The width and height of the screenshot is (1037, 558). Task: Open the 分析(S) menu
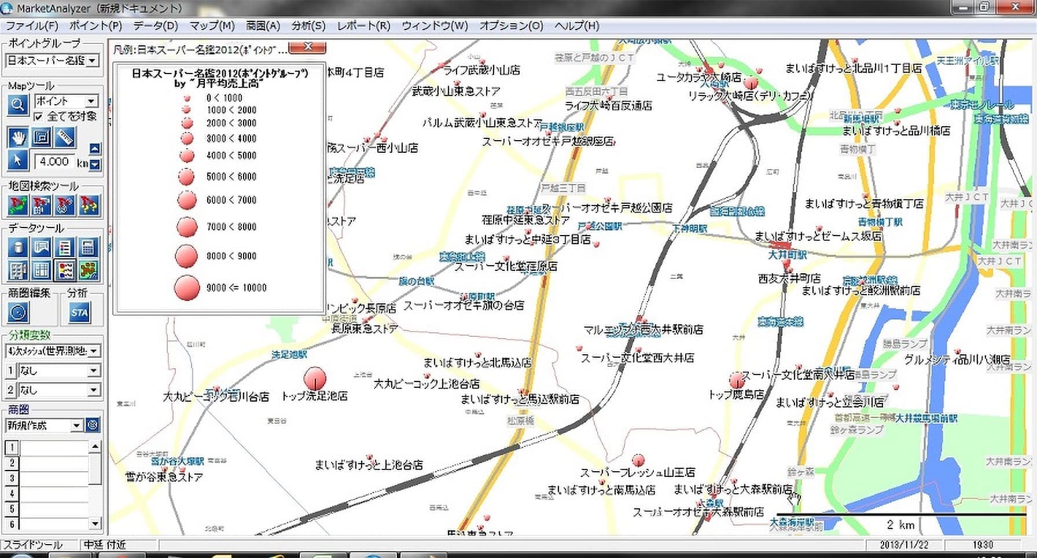pyautogui.click(x=308, y=26)
